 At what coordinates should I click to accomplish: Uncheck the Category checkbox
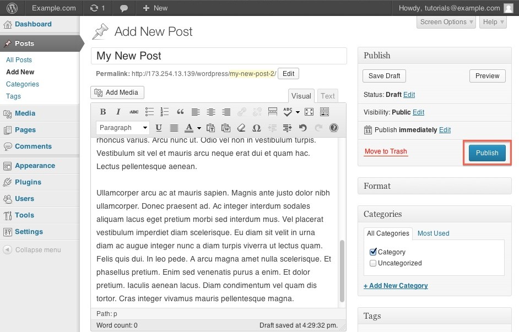[373, 252]
